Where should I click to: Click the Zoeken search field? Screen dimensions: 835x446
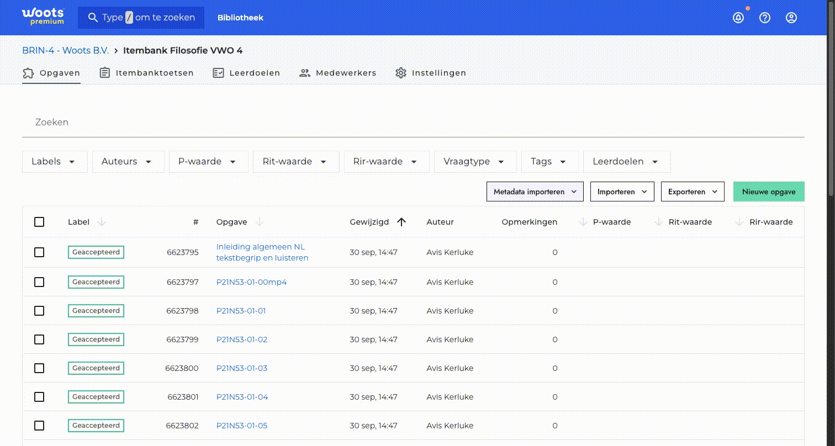pyautogui.click(x=413, y=123)
